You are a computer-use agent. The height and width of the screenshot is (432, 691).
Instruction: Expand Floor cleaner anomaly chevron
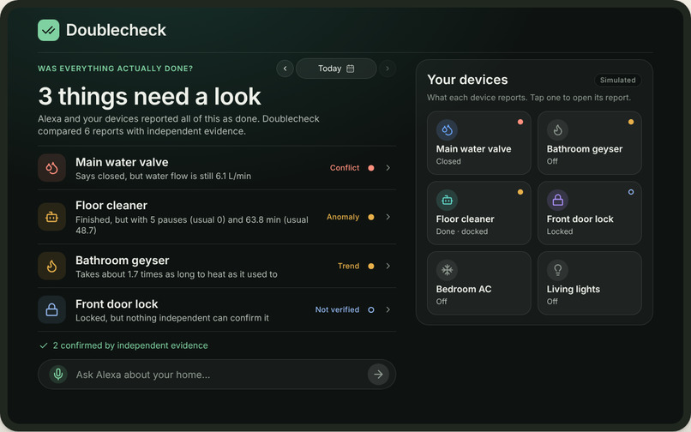click(388, 217)
